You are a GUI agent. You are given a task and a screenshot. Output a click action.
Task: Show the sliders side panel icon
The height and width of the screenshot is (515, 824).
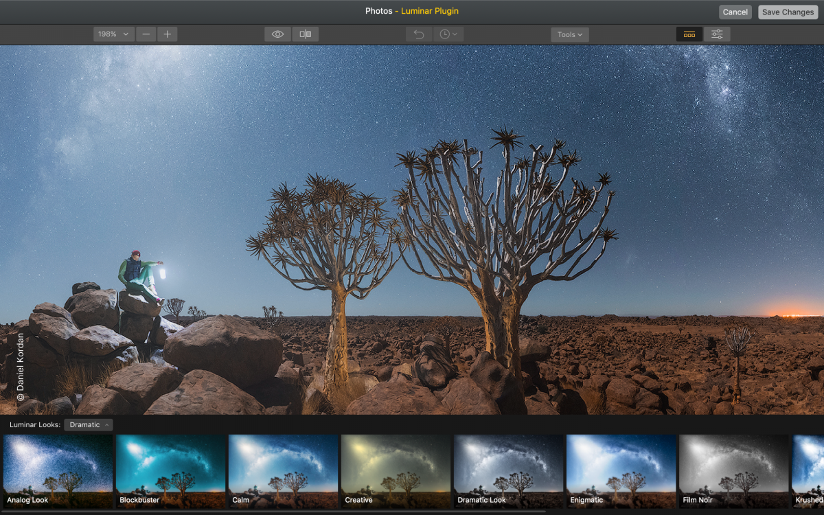coord(717,34)
